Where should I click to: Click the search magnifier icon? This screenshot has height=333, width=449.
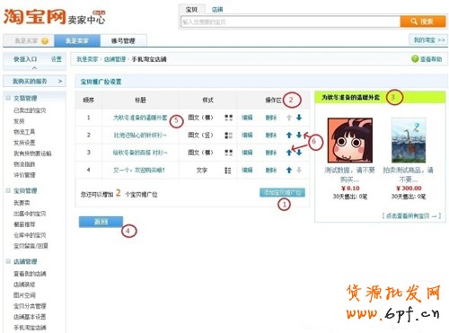click(414, 22)
